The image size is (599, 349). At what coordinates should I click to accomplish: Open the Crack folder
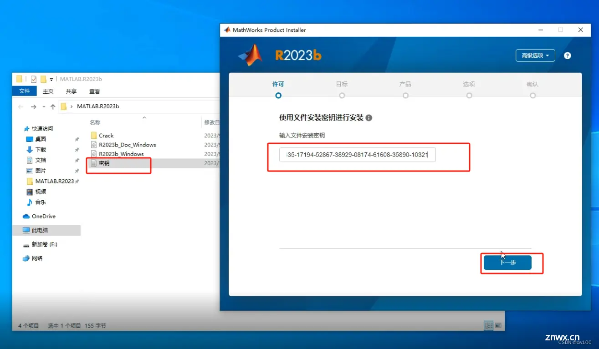[x=106, y=136]
